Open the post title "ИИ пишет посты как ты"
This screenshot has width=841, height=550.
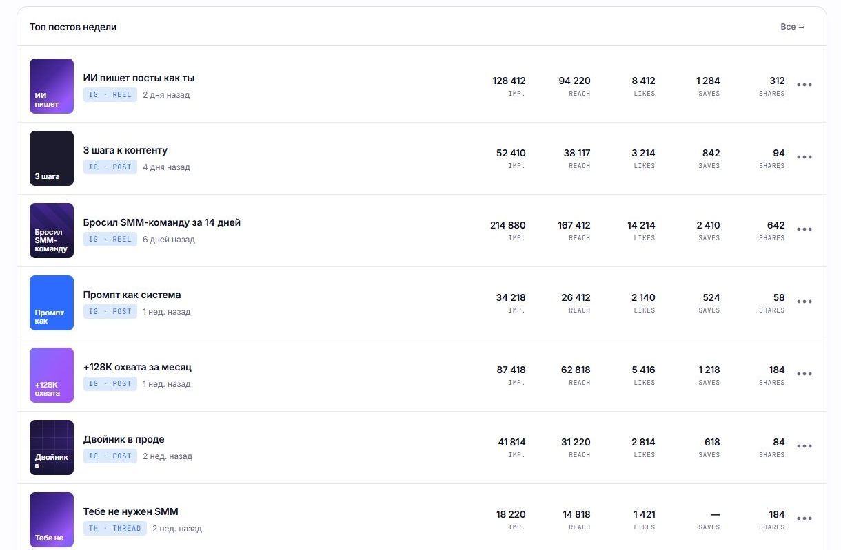pyautogui.click(x=139, y=78)
